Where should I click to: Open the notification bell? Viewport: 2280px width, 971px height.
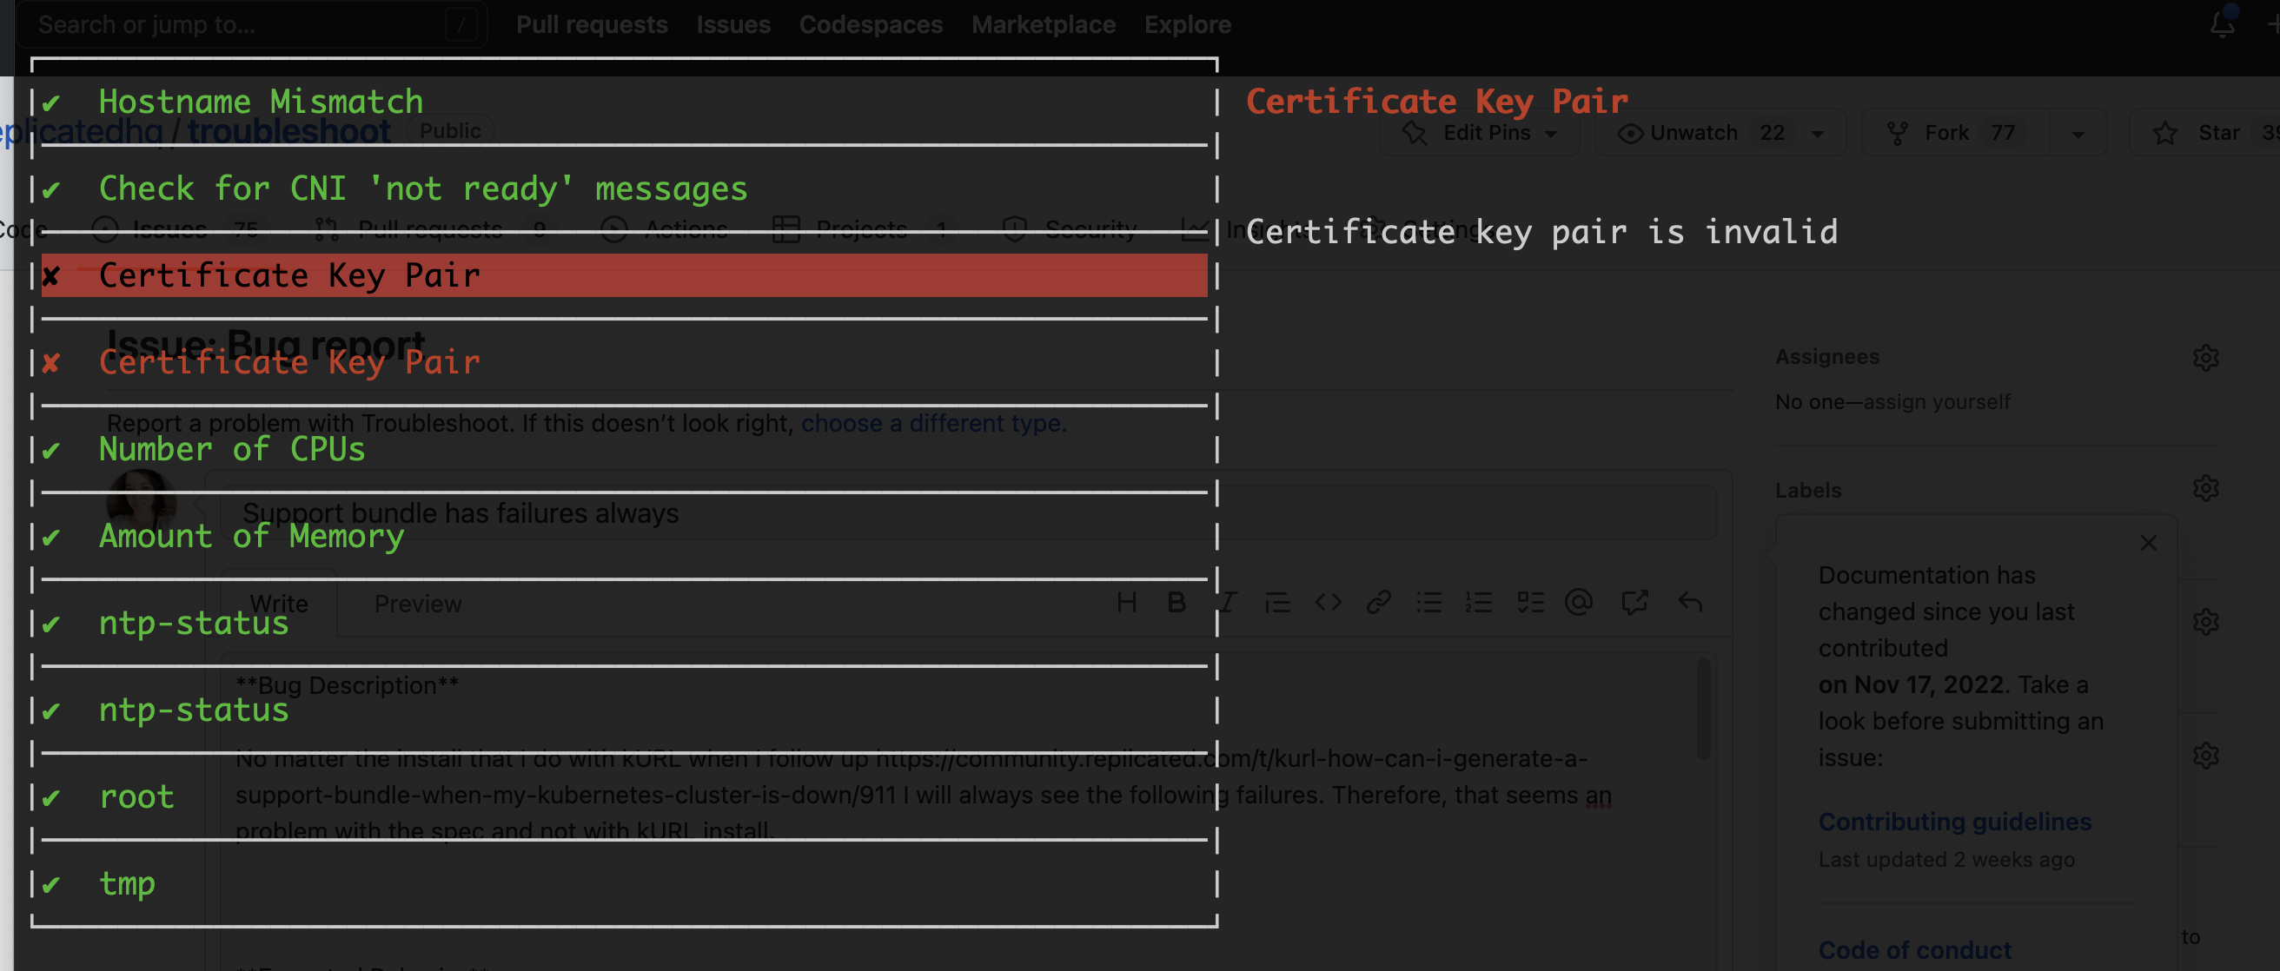tap(2224, 23)
